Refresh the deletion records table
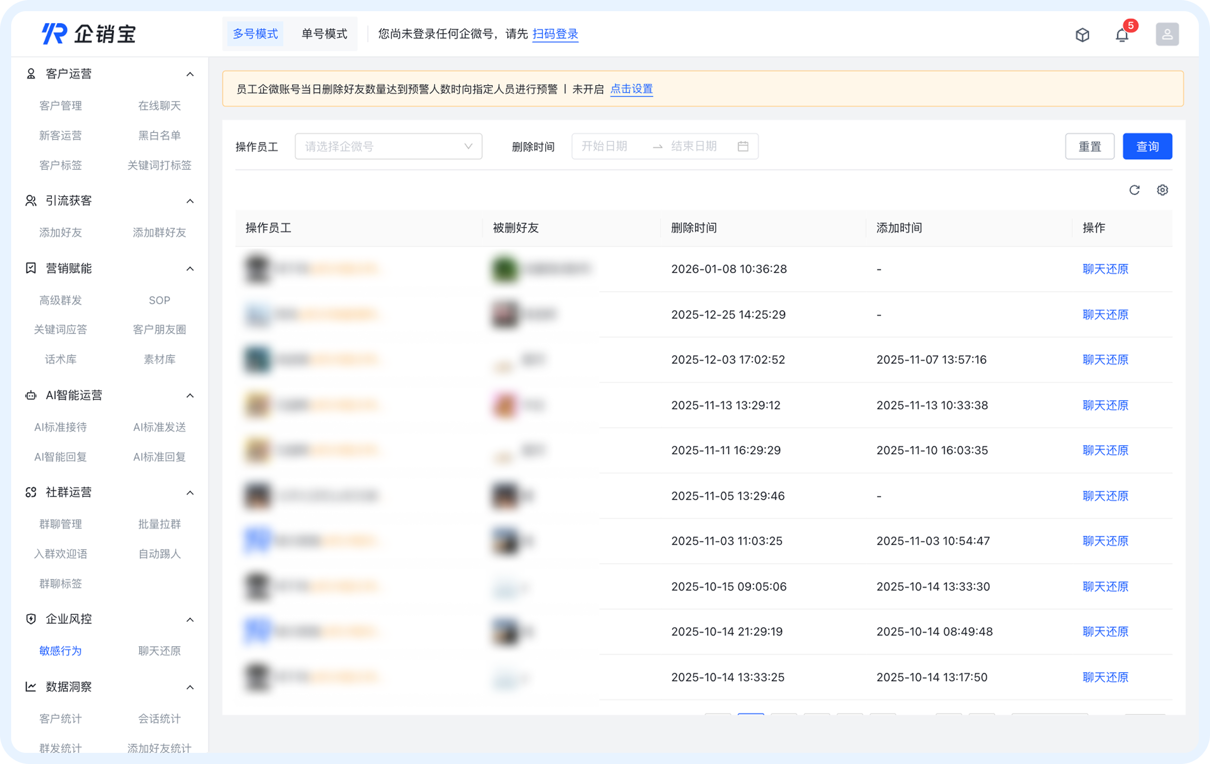 (x=1134, y=190)
